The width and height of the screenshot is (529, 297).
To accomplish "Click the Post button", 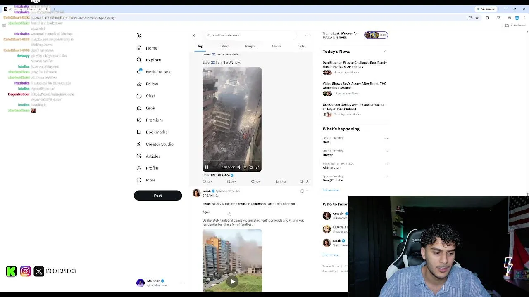I will click(158, 196).
